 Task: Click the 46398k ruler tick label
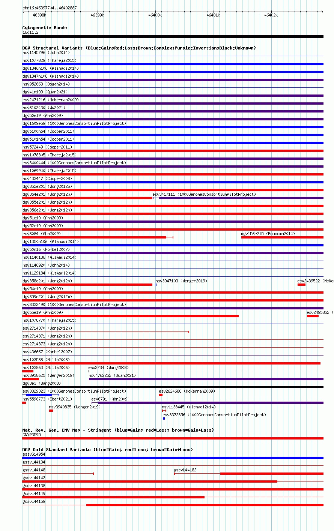point(39,15)
